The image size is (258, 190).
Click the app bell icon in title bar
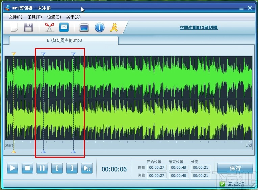pos(7,8)
